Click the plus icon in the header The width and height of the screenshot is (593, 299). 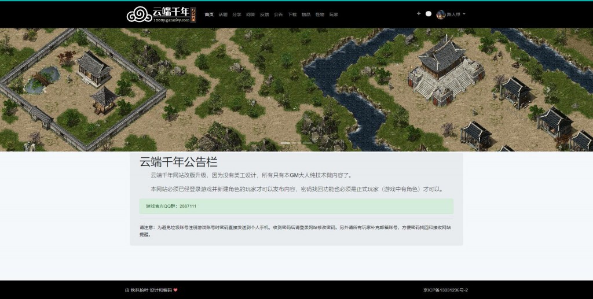[x=419, y=14]
